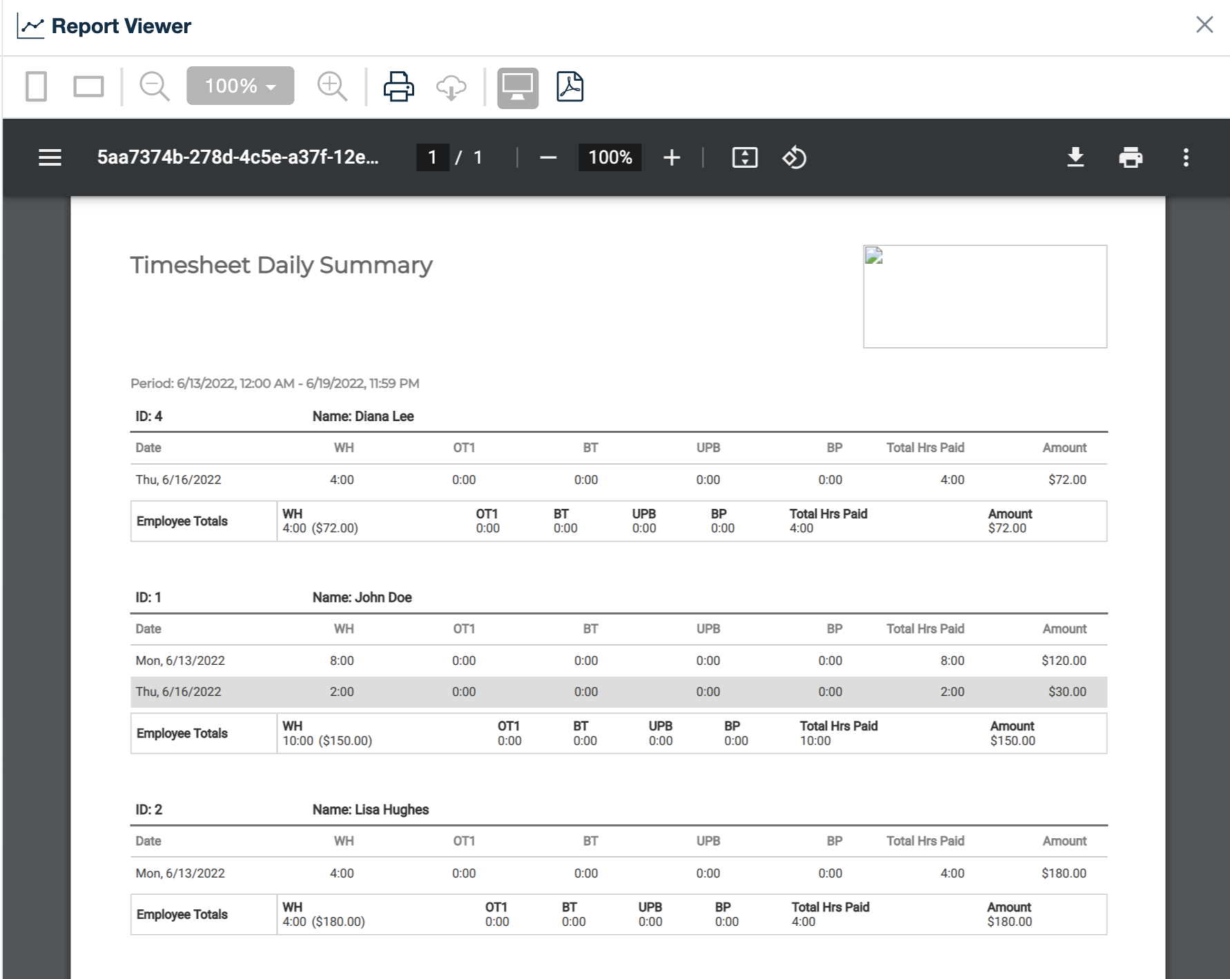
Task: Click the page number input field
Action: 432,157
